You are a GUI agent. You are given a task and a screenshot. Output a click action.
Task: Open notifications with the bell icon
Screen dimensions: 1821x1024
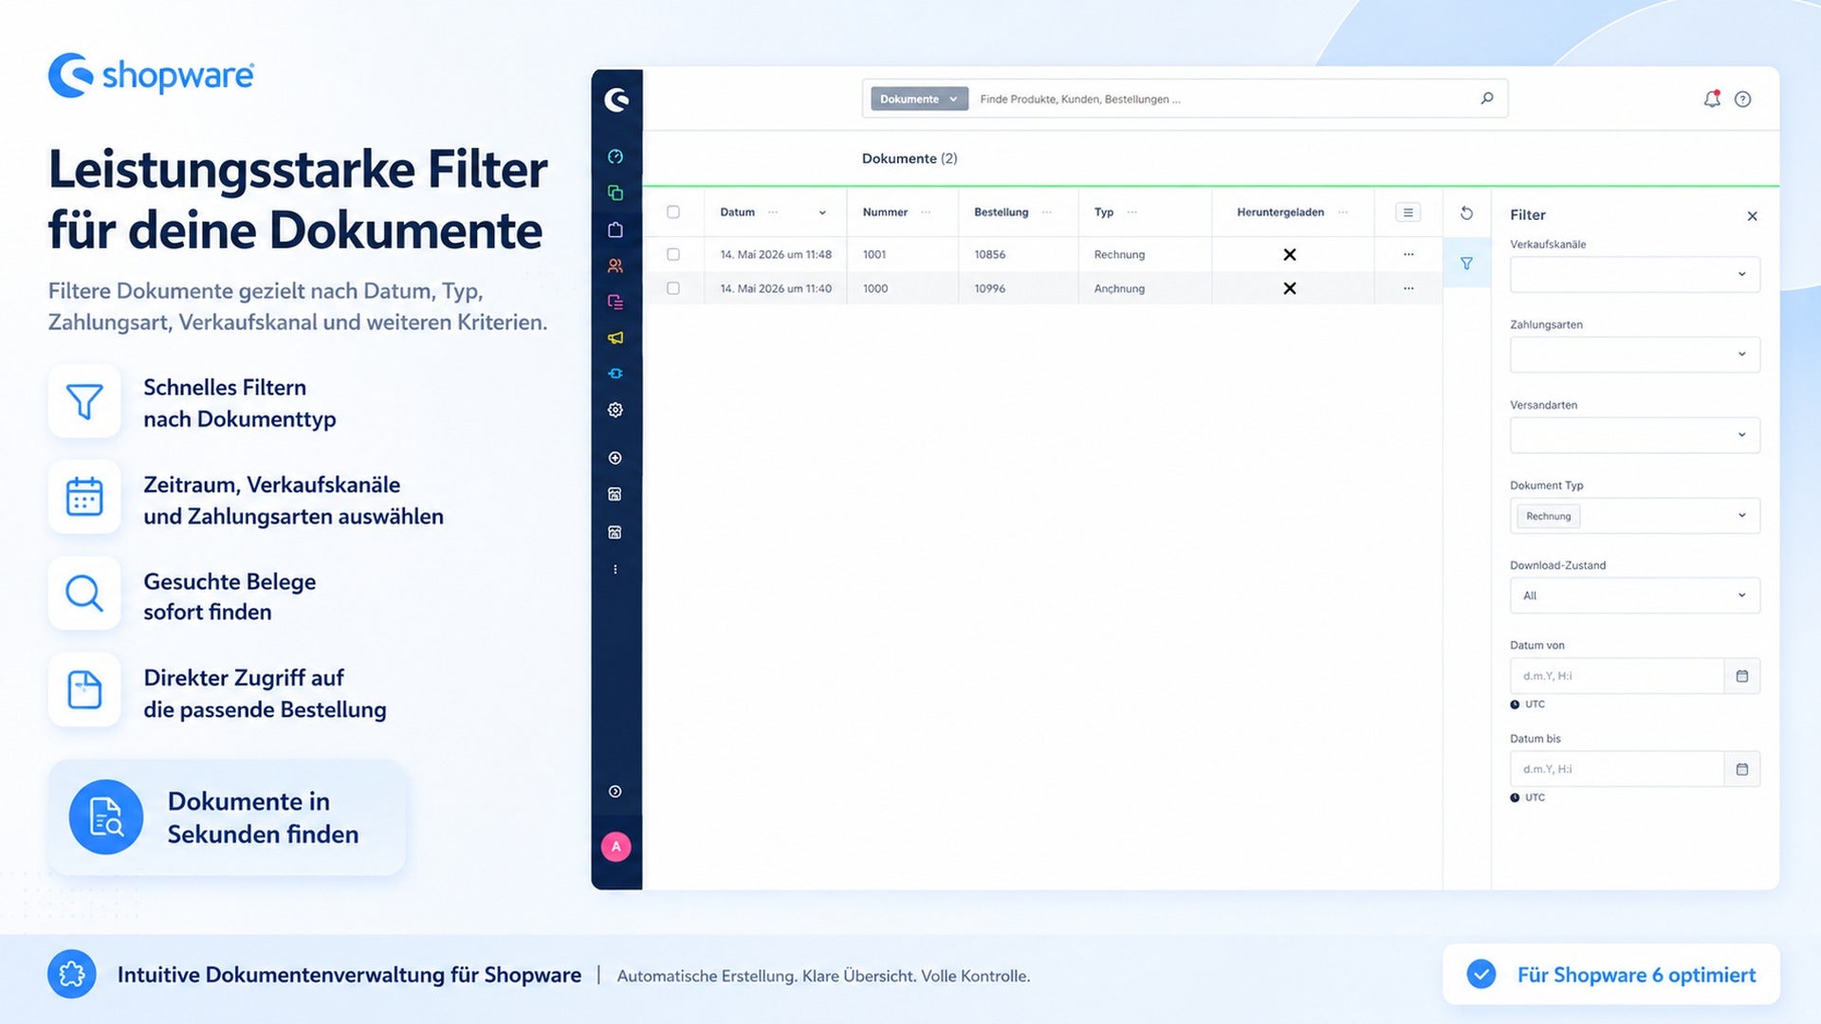click(x=1712, y=99)
